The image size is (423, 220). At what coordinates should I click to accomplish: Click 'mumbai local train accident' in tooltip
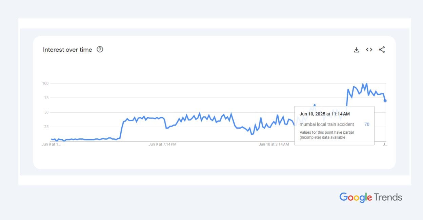(327, 124)
